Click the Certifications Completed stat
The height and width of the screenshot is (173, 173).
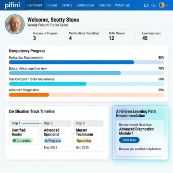pyautogui.click(x=84, y=36)
